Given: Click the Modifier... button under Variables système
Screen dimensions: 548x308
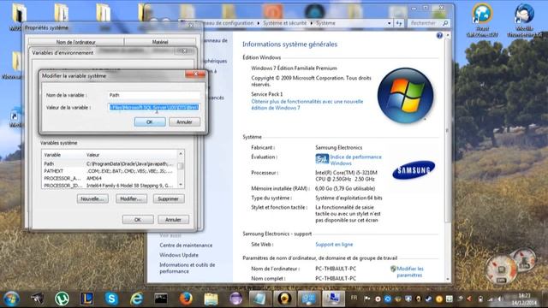Looking at the screenshot, I should point(131,198).
